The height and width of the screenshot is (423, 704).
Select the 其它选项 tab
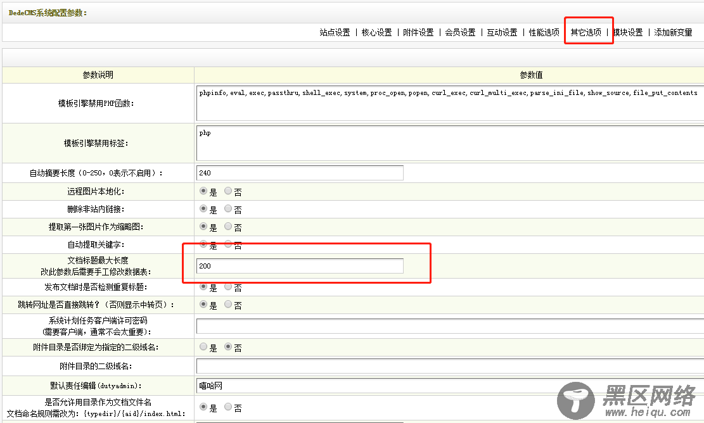tap(586, 32)
